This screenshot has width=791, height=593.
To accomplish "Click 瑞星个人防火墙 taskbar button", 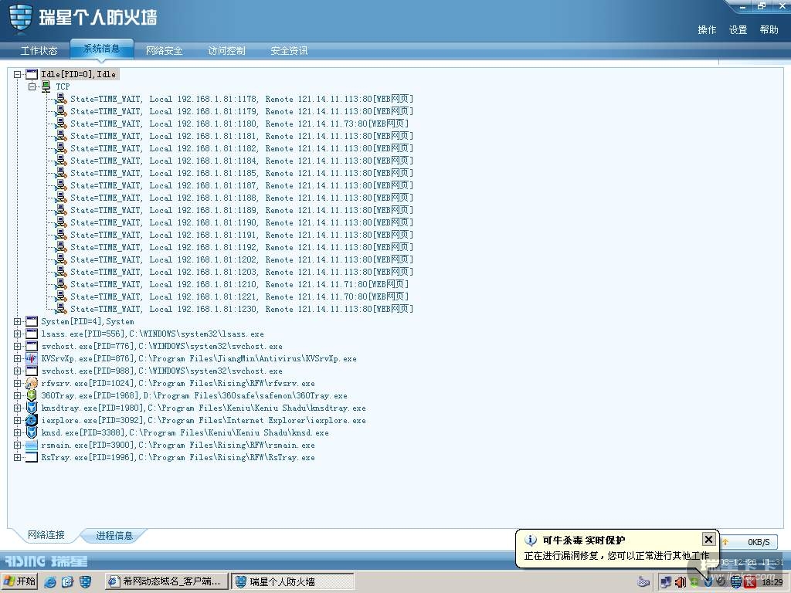I will [x=293, y=581].
